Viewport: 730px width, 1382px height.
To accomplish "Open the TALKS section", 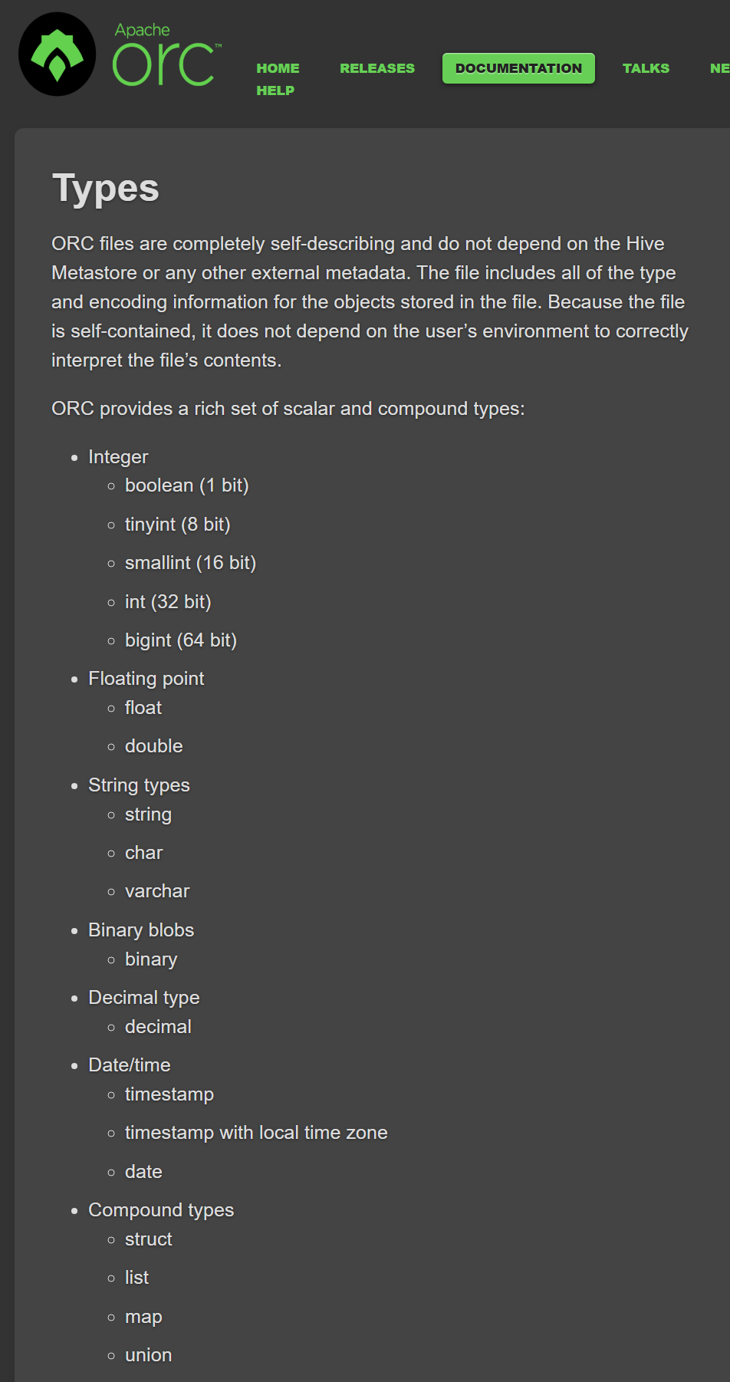I will [646, 68].
